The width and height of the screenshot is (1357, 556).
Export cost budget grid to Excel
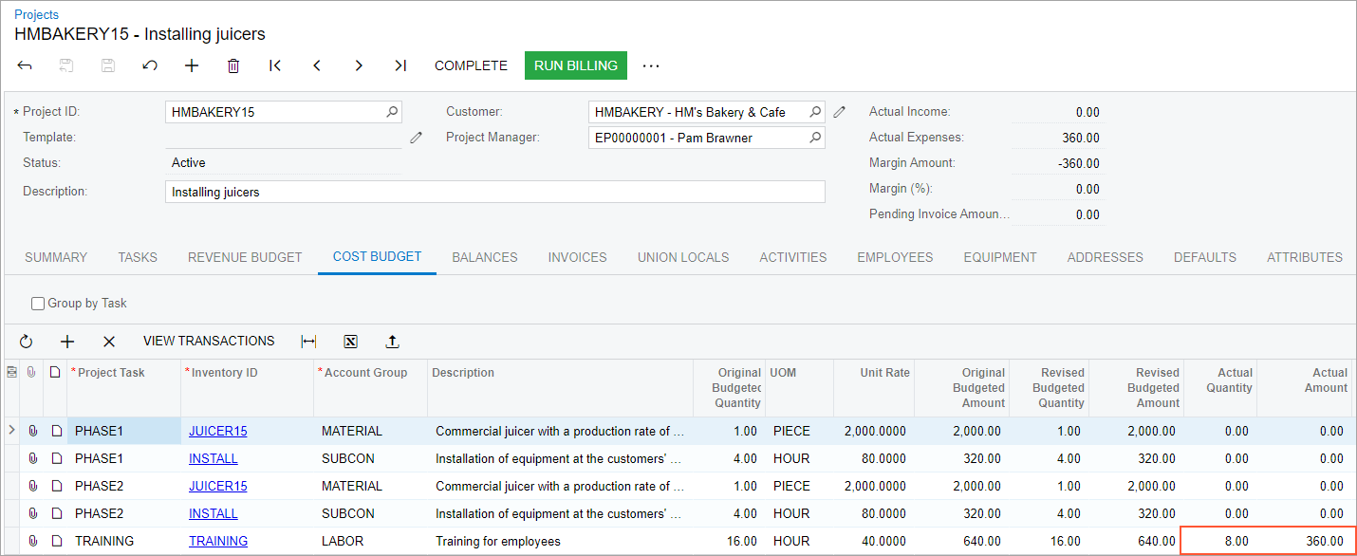(350, 342)
